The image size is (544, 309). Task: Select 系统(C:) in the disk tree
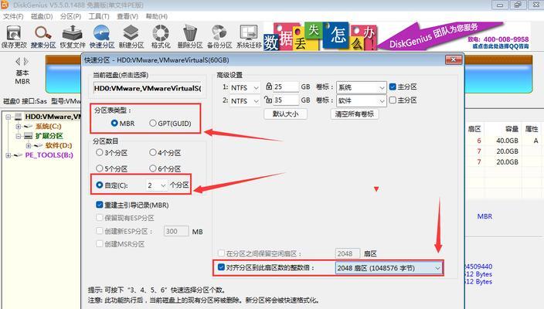tap(48, 126)
